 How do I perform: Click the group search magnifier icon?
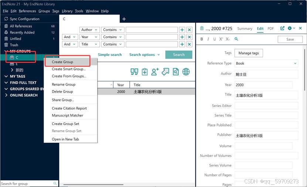55,183
